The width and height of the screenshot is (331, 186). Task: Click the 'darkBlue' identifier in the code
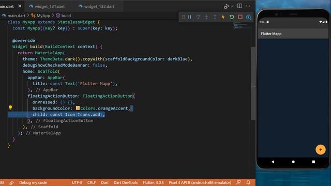pyautogui.click(x=177, y=59)
